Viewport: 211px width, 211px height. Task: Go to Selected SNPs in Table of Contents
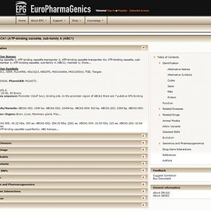pos(171,132)
